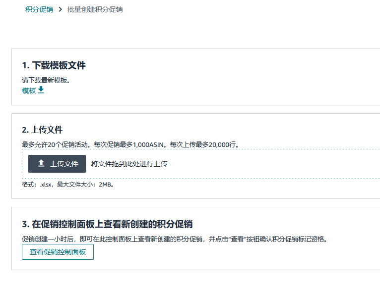Go back to 积分促销 via breadcrumb
The image size is (380, 284).
[39, 9]
